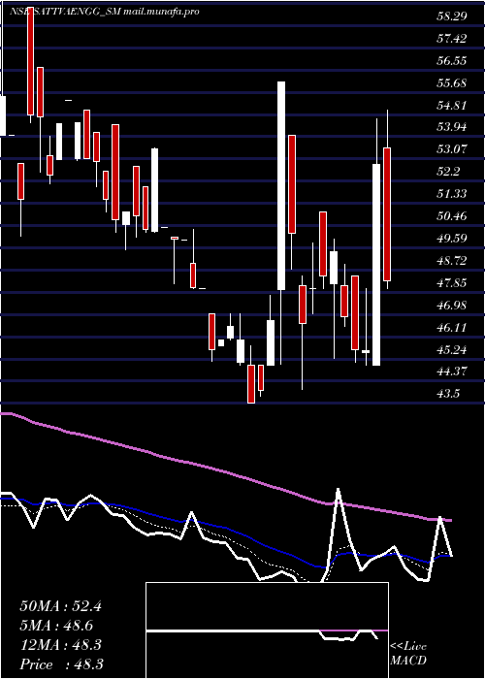The width and height of the screenshot is (485, 679).
Task: Click the 50MA : 52.4 reading
Action: (x=60, y=606)
